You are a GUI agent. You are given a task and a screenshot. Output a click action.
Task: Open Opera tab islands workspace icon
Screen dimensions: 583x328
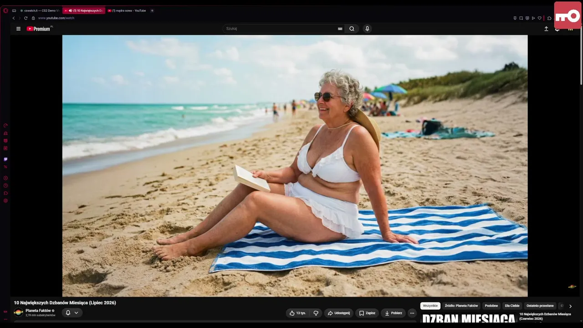tap(14, 10)
